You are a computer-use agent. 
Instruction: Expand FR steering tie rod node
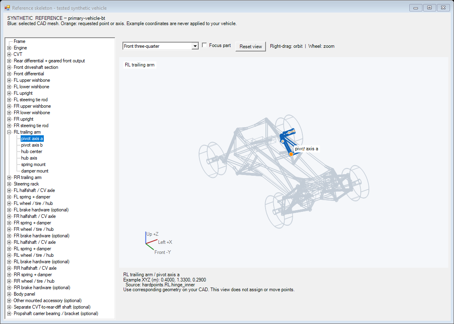click(x=9, y=126)
